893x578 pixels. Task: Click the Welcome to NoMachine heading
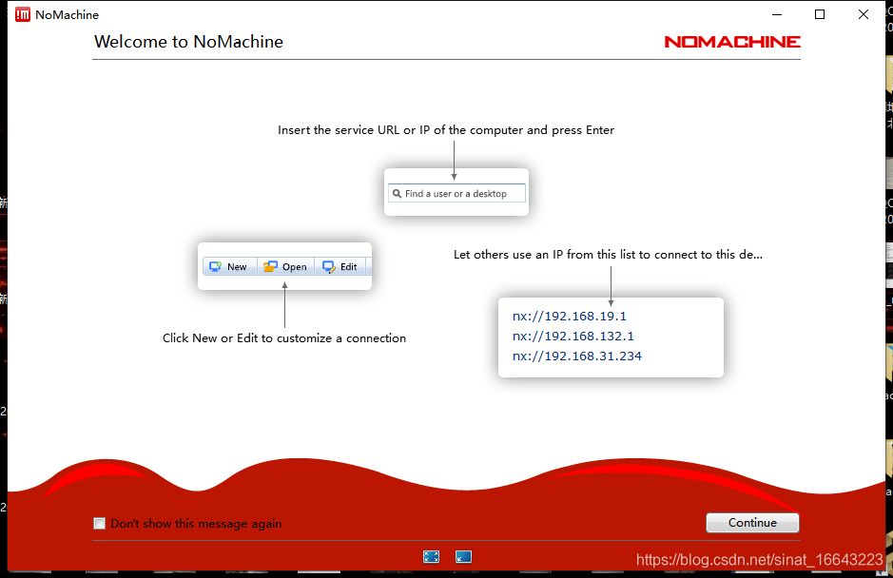coord(188,42)
